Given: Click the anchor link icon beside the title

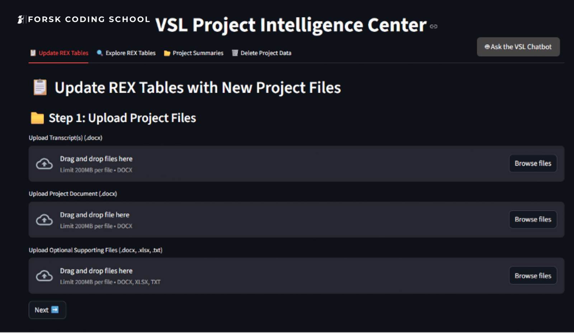Looking at the screenshot, I should tap(433, 26).
